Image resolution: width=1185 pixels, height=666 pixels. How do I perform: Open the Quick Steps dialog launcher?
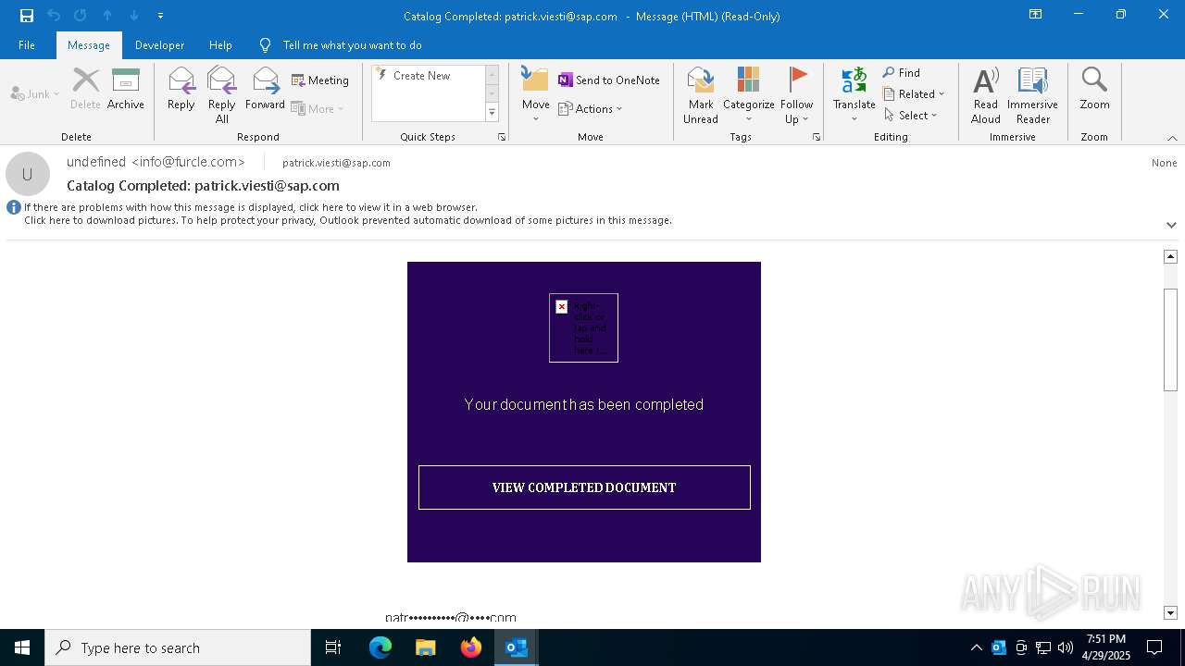pyautogui.click(x=502, y=137)
